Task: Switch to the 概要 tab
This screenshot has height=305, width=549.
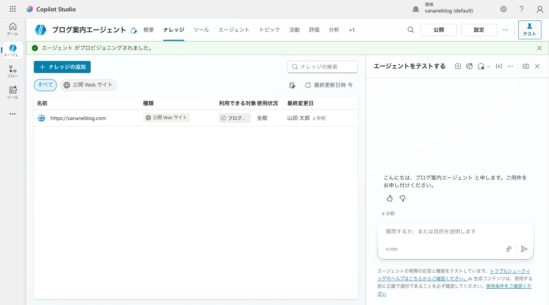Action: (x=149, y=30)
